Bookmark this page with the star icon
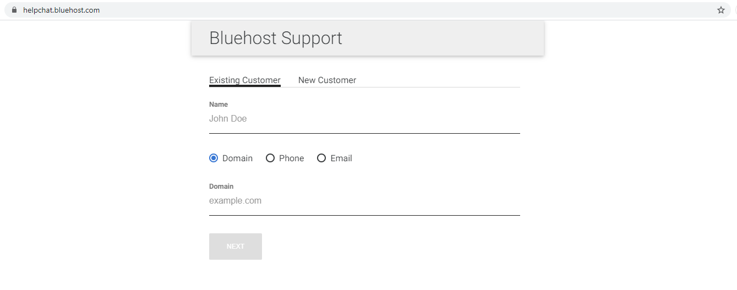 pyautogui.click(x=721, y=10)
